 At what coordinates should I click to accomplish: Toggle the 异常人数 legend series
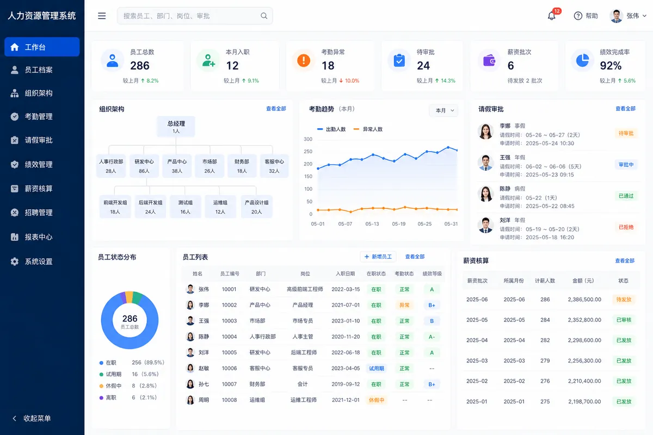(368, 129)
